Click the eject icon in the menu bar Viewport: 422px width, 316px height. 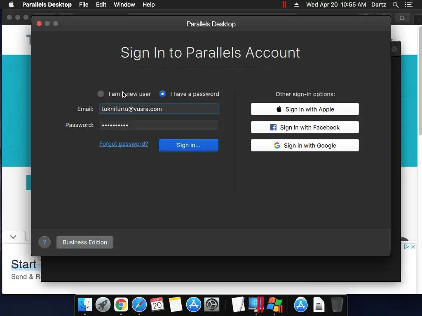pos(296,5)
